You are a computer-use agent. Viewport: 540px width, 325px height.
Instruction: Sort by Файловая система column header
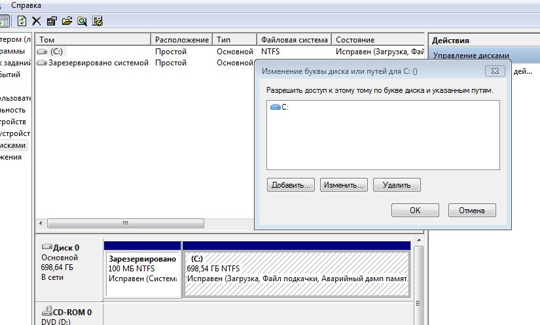coord(293,40)
